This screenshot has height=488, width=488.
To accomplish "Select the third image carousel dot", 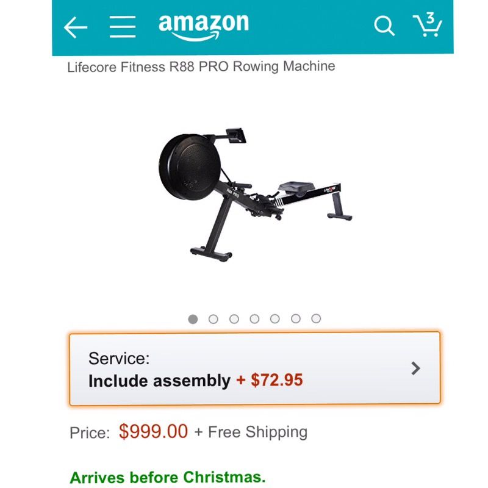I will click(x=234, y=319).
